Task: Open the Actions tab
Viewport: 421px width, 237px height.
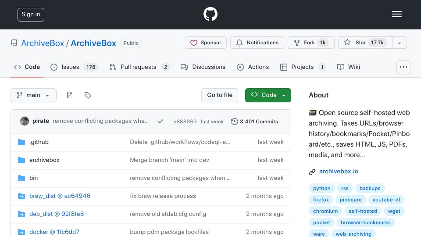Action: click(x=253, y=67)
